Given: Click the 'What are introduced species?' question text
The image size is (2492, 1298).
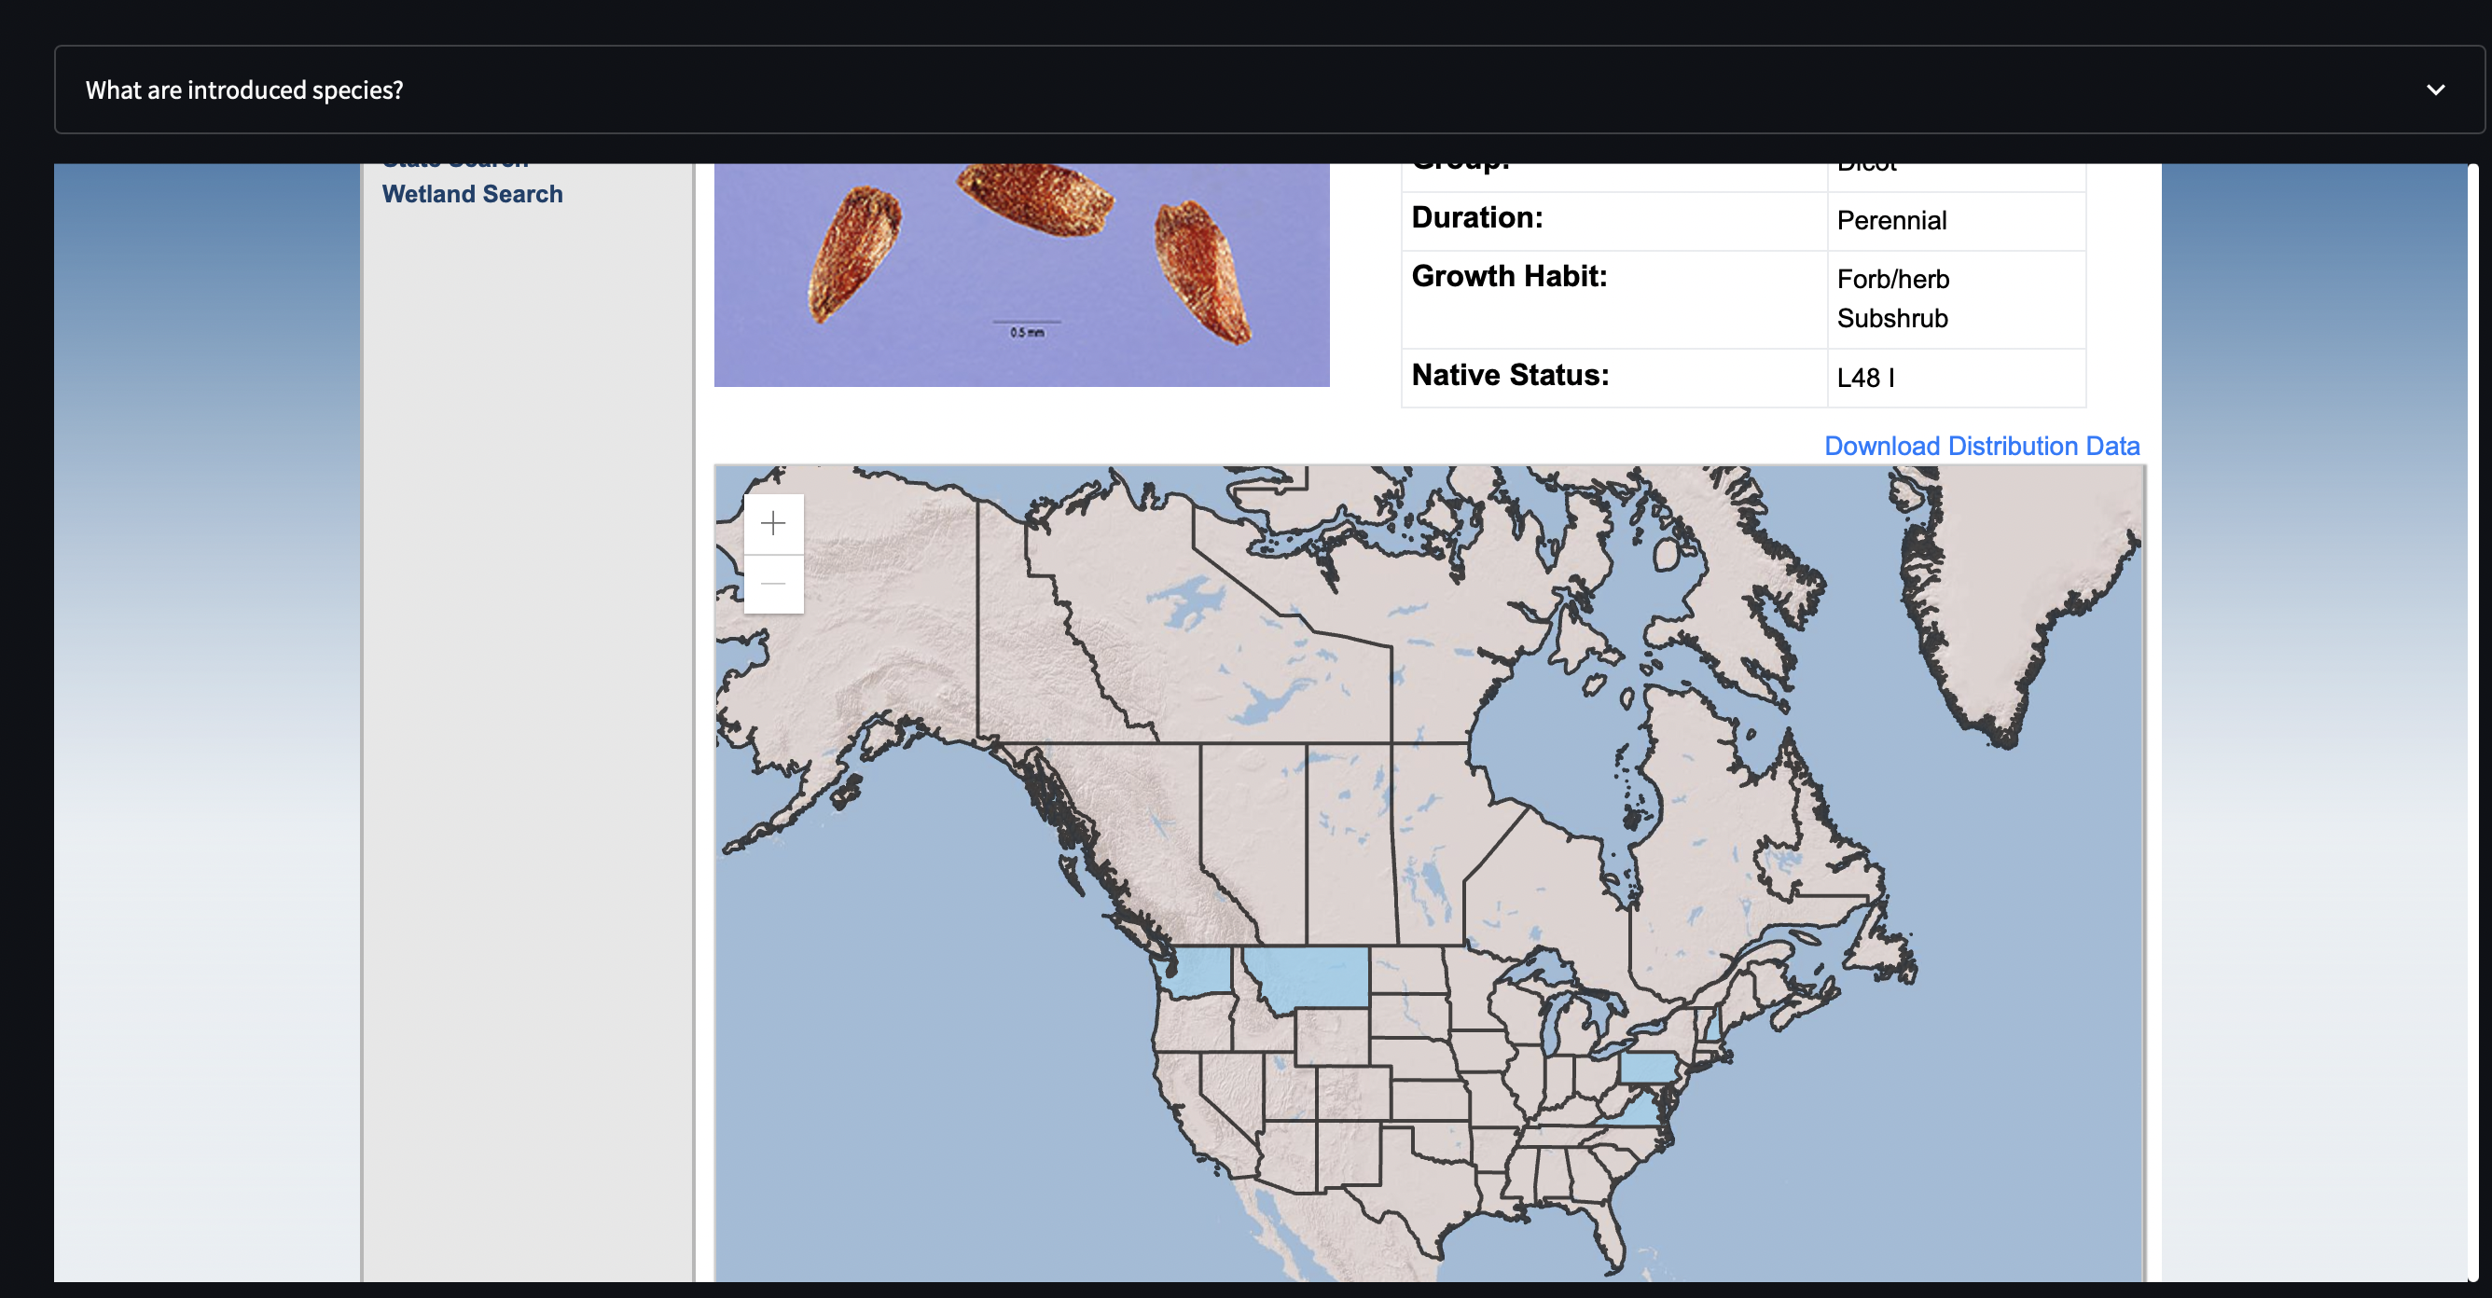Looking at the screenshot, I should (x=243, y=90).
